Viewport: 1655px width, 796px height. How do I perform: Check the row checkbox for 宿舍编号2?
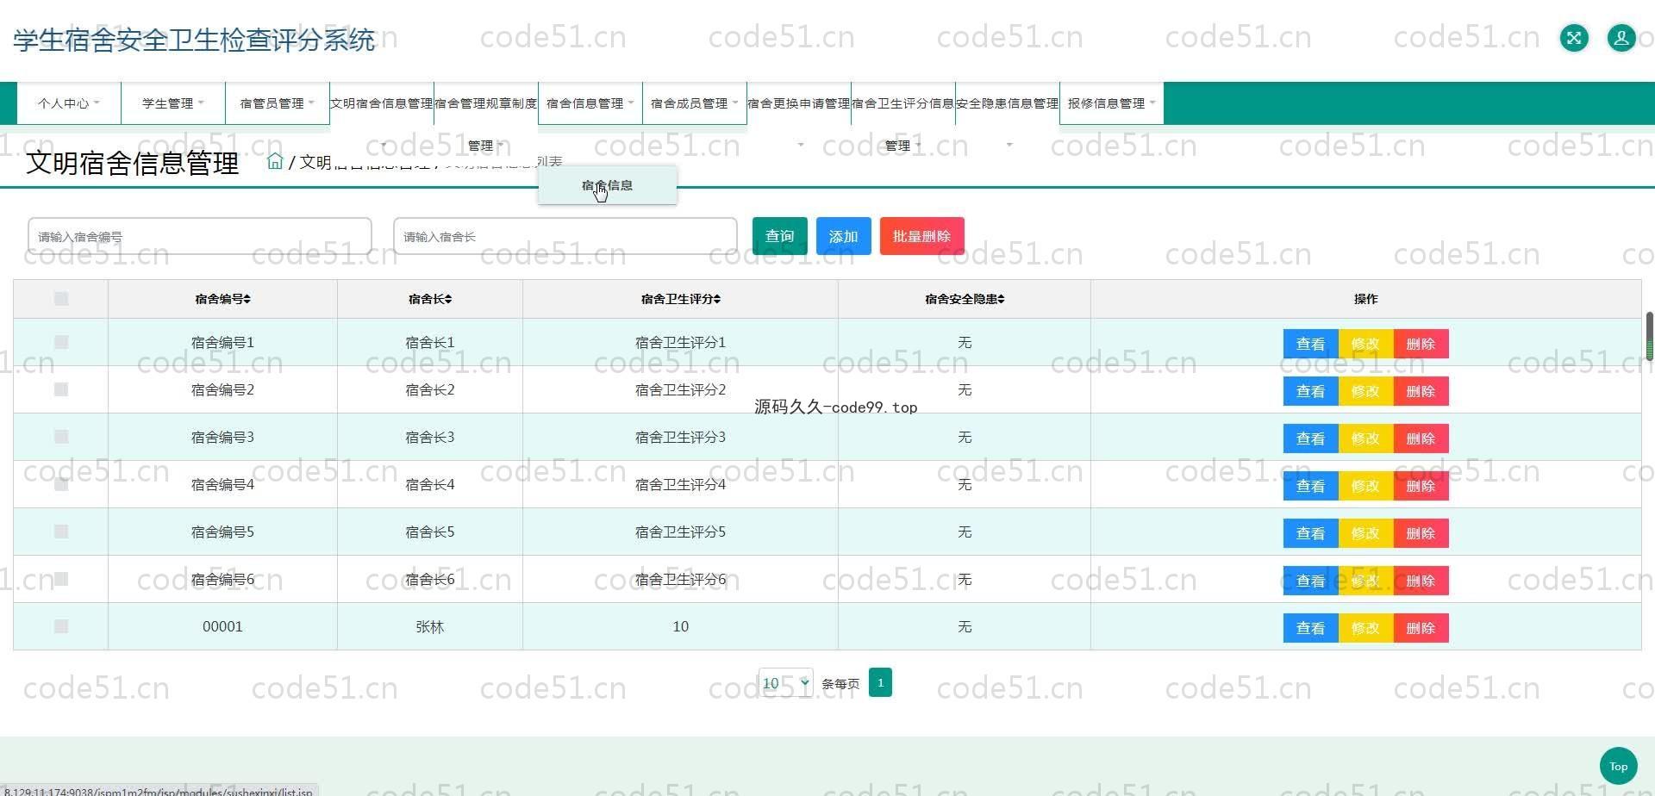click(x=61, y=389)
